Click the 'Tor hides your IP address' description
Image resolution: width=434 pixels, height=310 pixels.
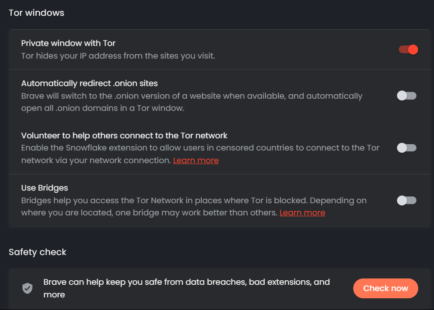click(x=118, y=56)
